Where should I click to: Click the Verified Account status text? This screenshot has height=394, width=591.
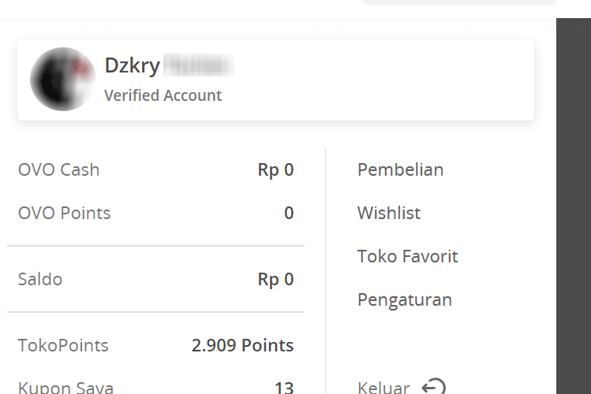pos(163,95)
